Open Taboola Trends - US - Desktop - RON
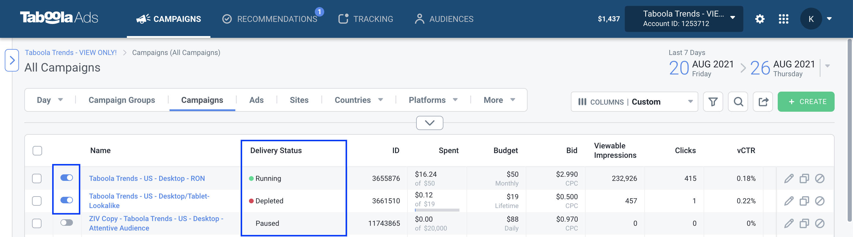853x237 pixels. (147, 178)
